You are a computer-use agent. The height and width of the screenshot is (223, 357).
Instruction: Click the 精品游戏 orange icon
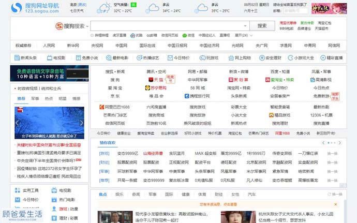coord(271,115)
